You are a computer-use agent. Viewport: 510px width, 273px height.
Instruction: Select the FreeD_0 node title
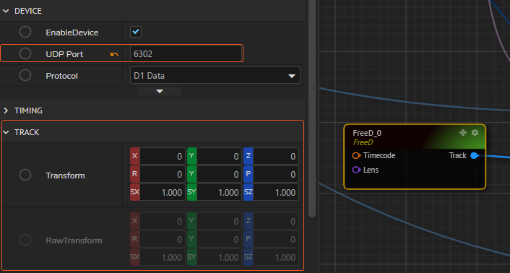pyautogui.click(x=367, y=133)
